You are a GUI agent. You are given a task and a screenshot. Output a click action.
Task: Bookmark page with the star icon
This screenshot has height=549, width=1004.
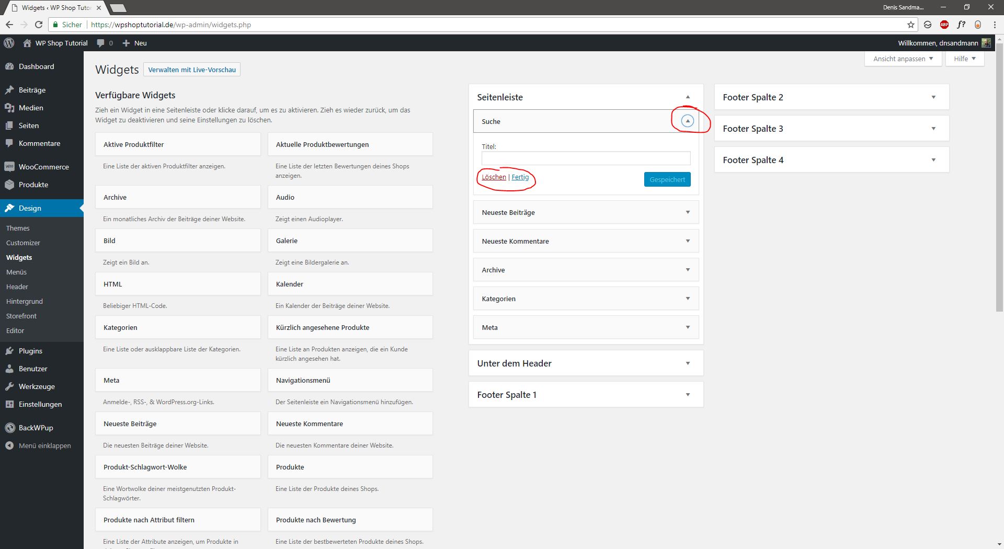(x=910, y=25)
